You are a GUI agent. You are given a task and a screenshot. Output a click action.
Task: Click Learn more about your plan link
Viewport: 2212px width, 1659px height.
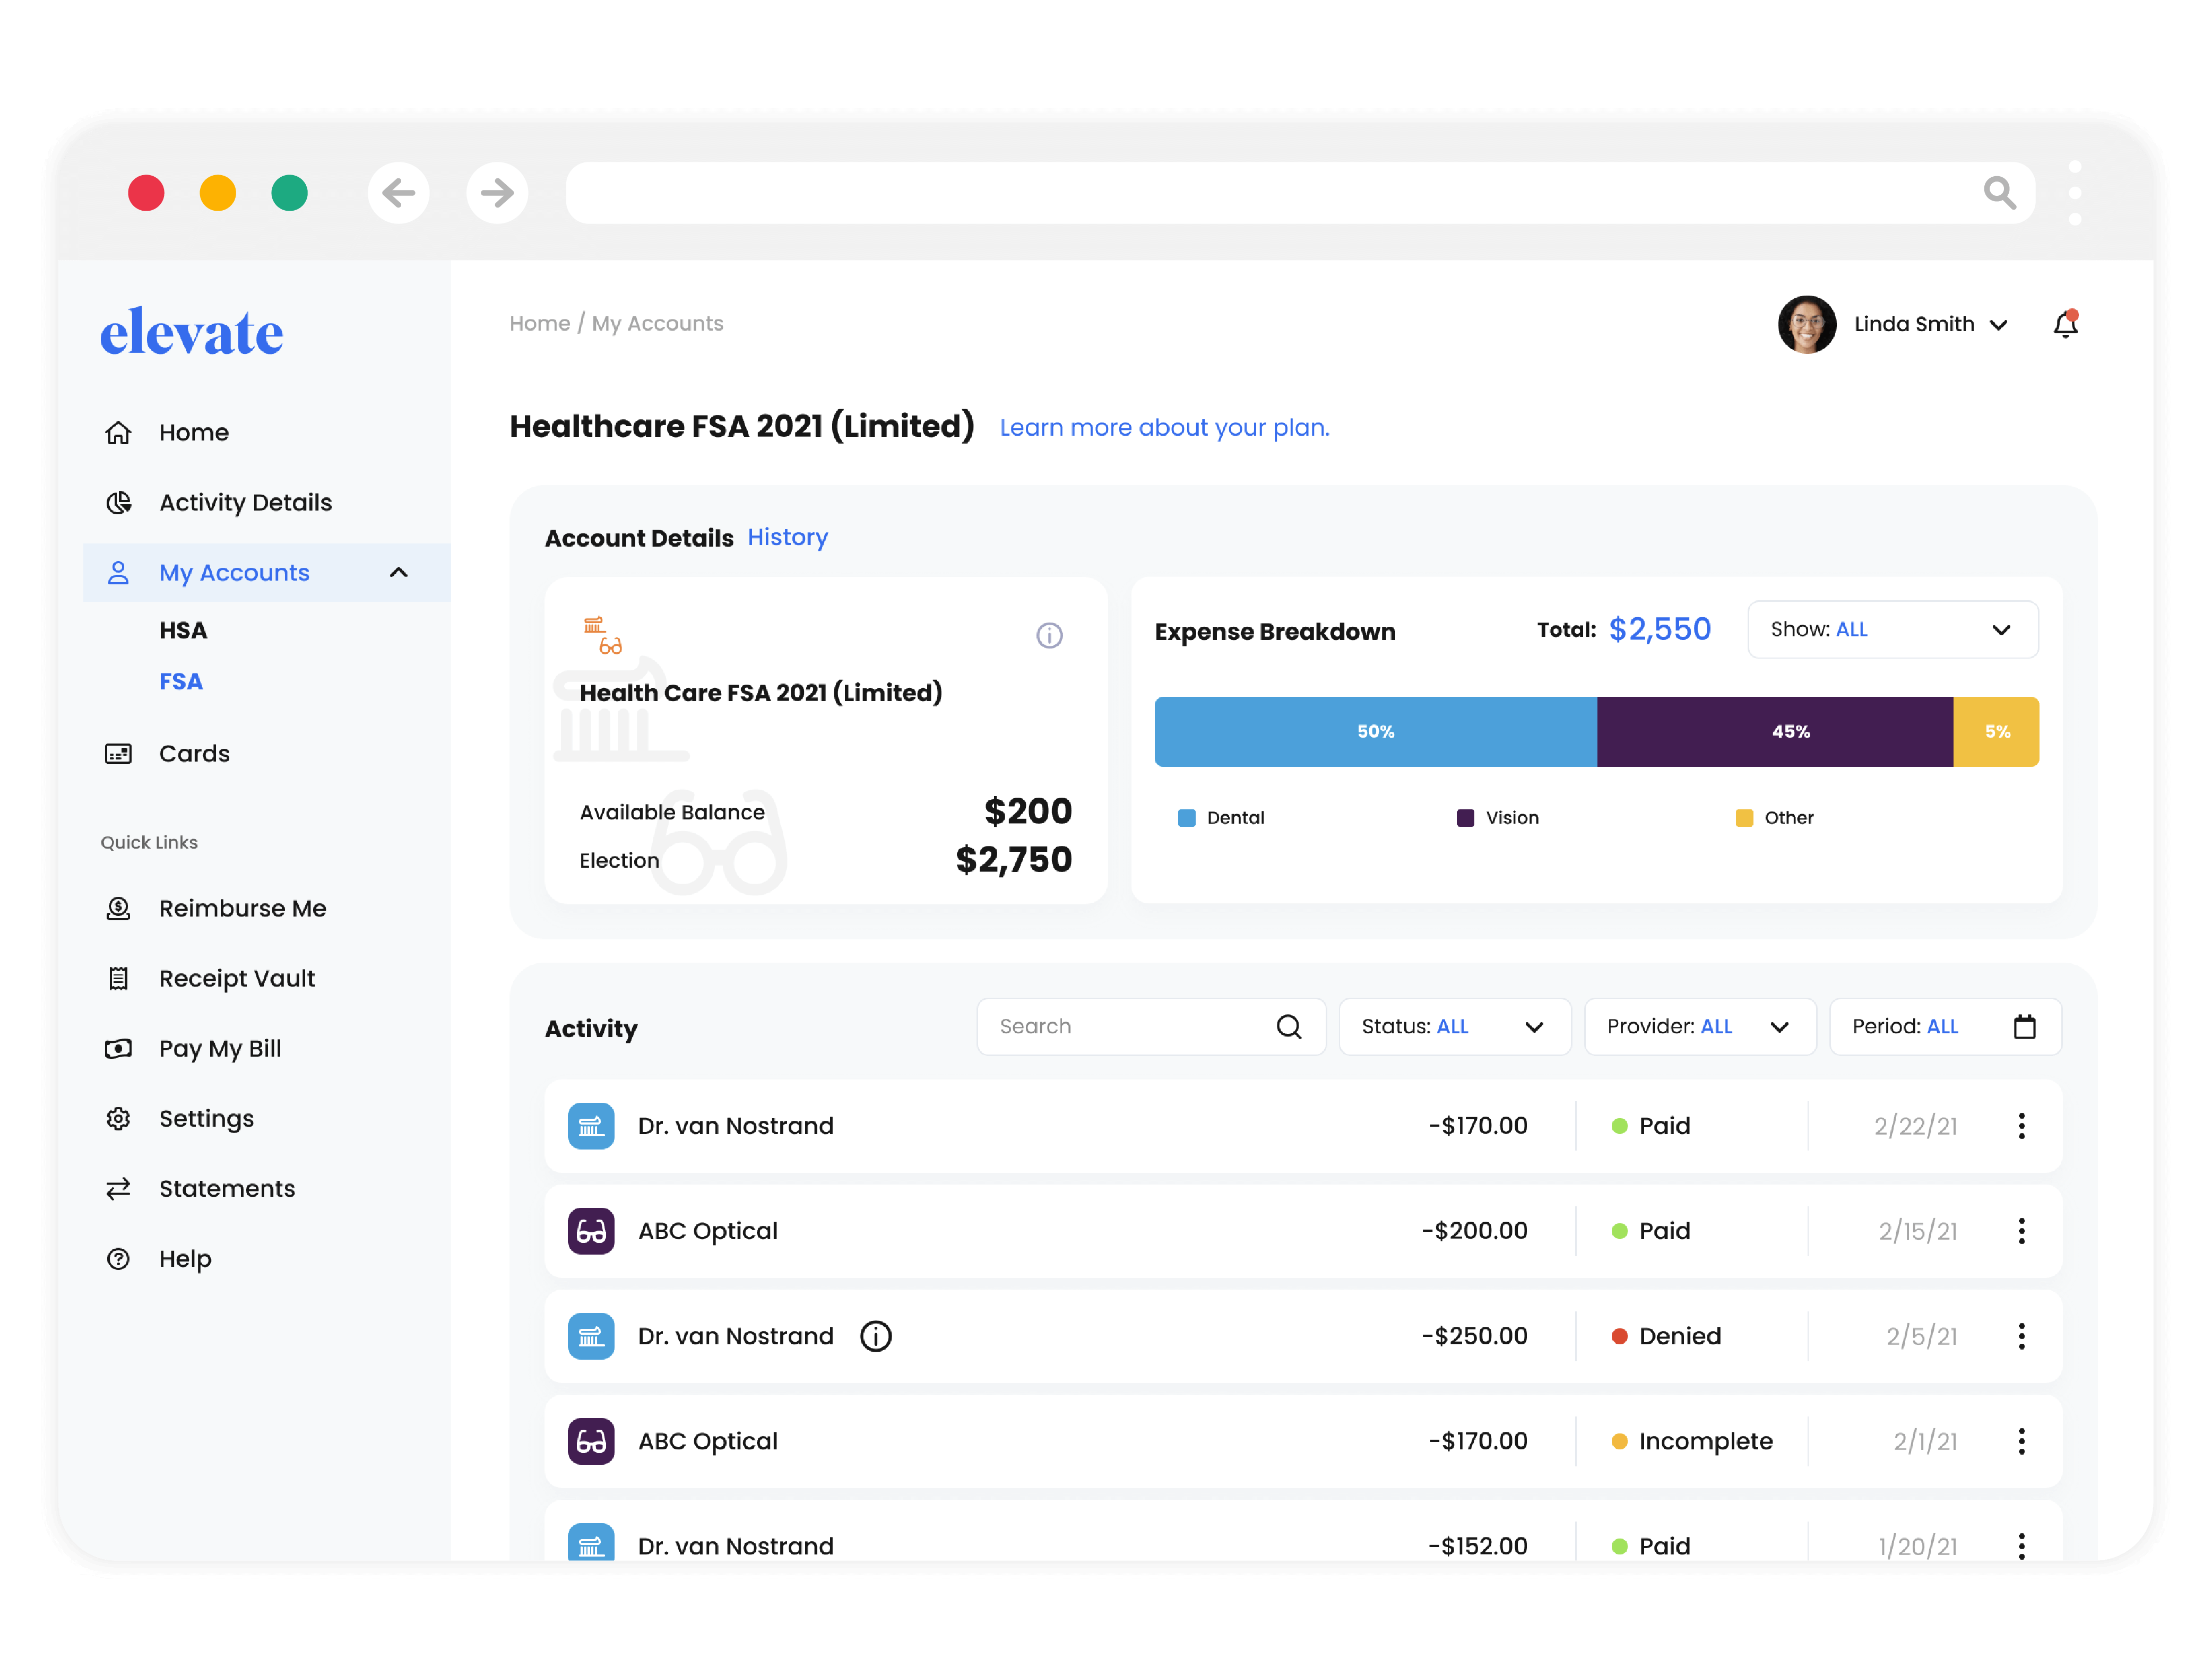(x=1164, y=428)
